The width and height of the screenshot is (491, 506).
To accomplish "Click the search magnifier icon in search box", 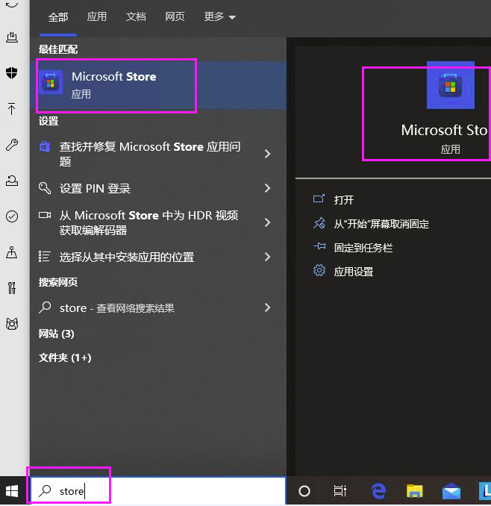I will [x=45, y=491].
